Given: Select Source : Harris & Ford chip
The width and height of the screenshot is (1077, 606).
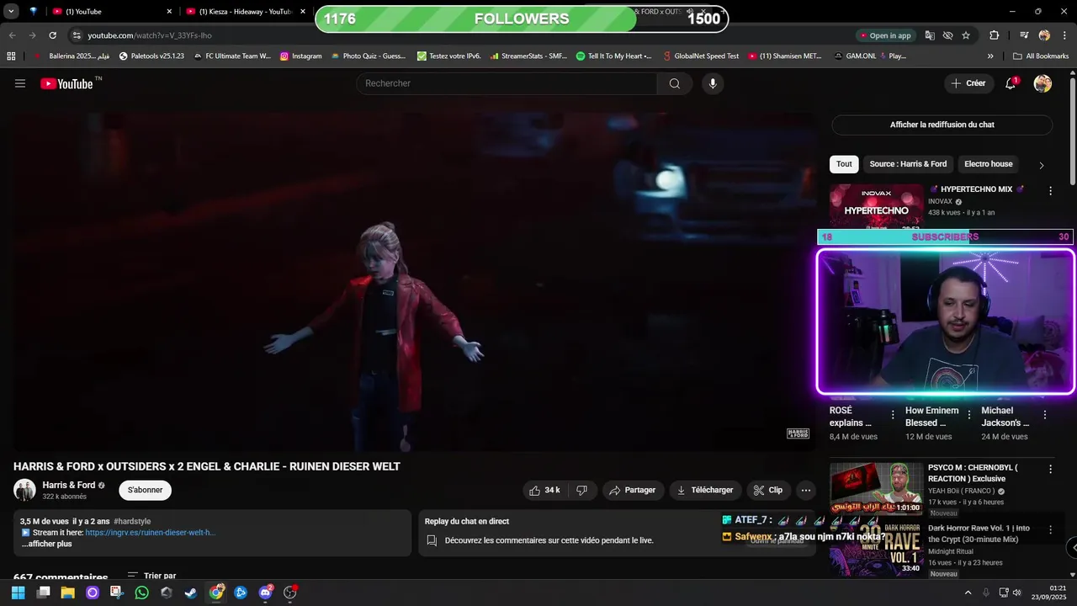Looking at the screenshot, I should point(908,164).
